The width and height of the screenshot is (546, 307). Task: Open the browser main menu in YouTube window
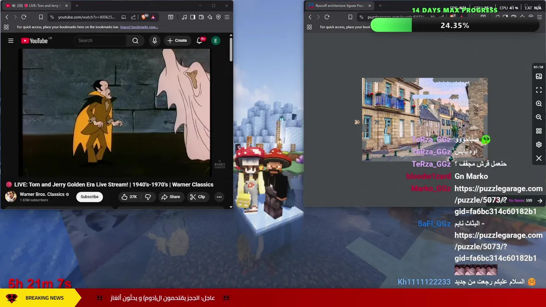[227, 17]
